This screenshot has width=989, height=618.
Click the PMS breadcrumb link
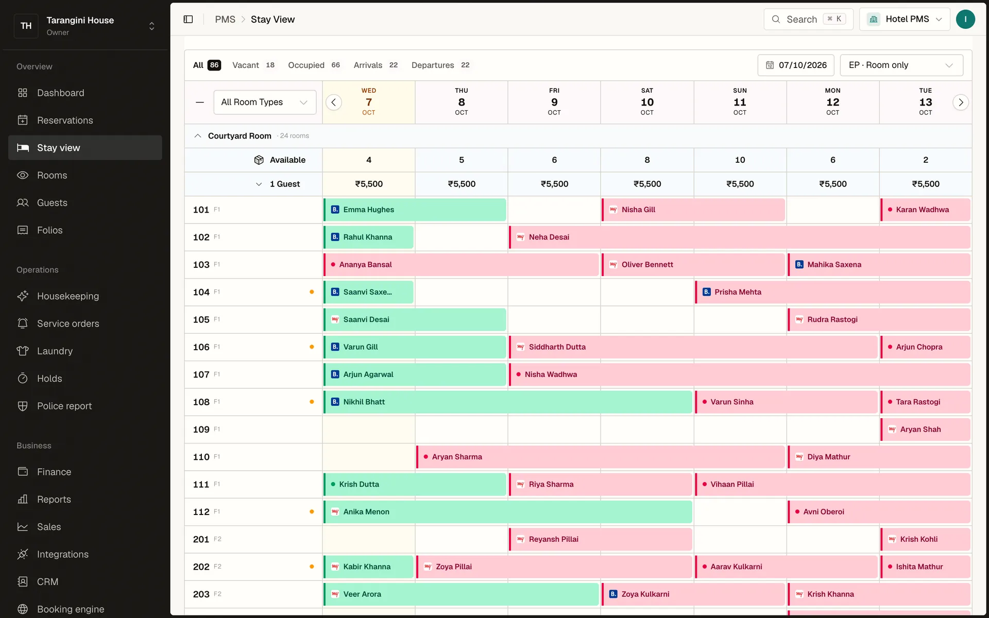pyautogui.click(x=225, y=19)
